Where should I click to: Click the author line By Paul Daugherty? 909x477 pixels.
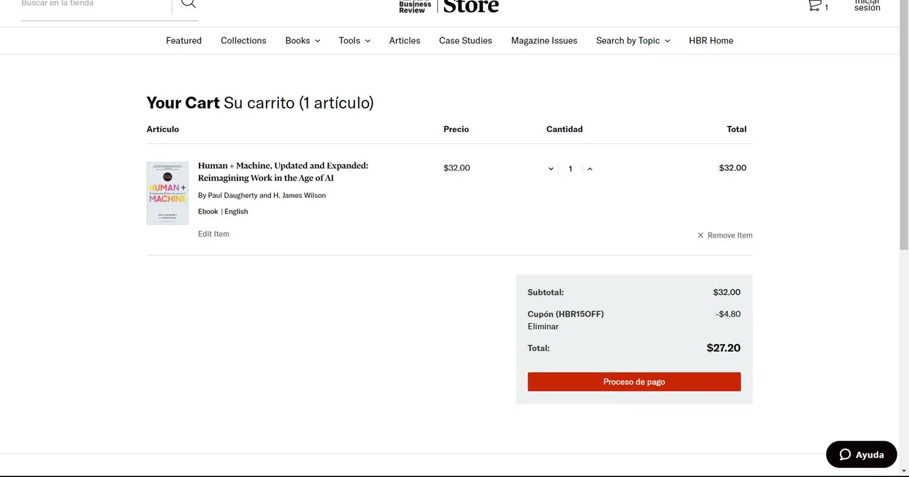click(262, 196)
